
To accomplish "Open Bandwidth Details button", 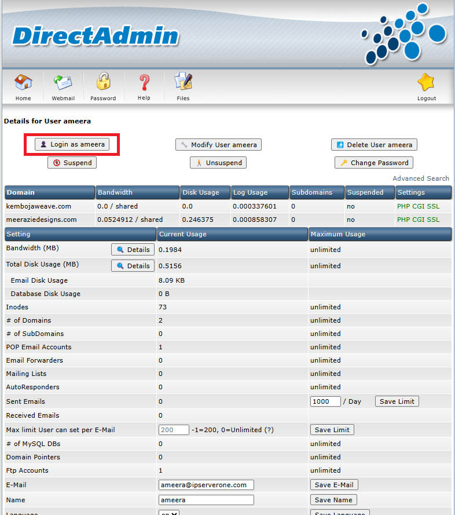I will (133, 250).
